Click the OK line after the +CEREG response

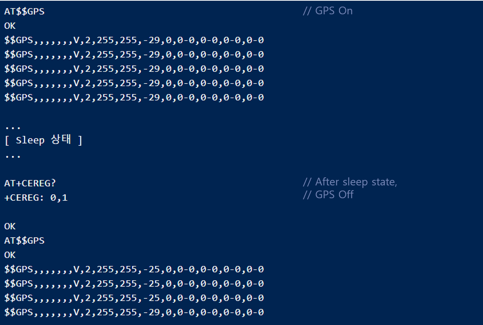(x=10, y=226)
